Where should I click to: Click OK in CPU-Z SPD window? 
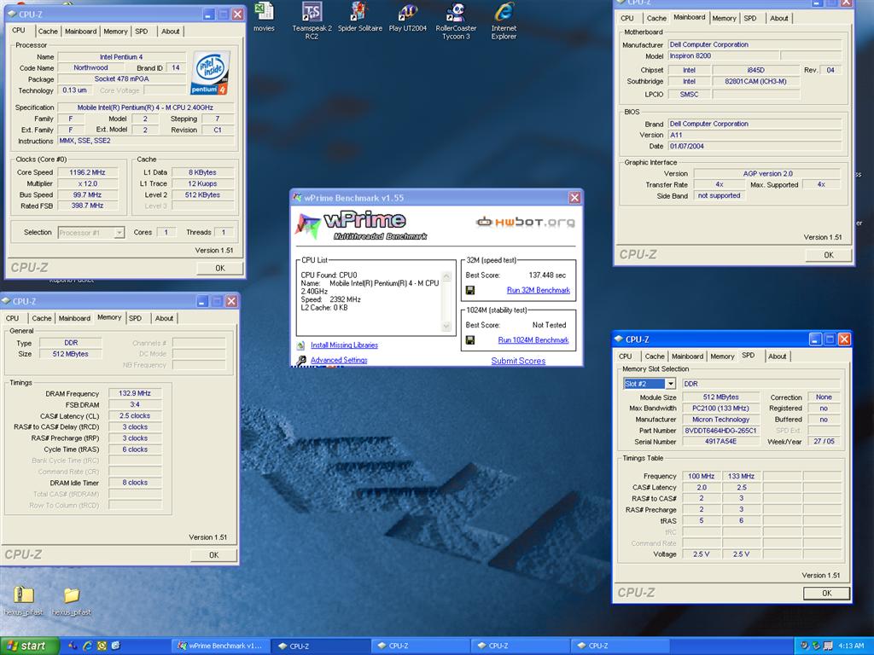tap(826, 593)
